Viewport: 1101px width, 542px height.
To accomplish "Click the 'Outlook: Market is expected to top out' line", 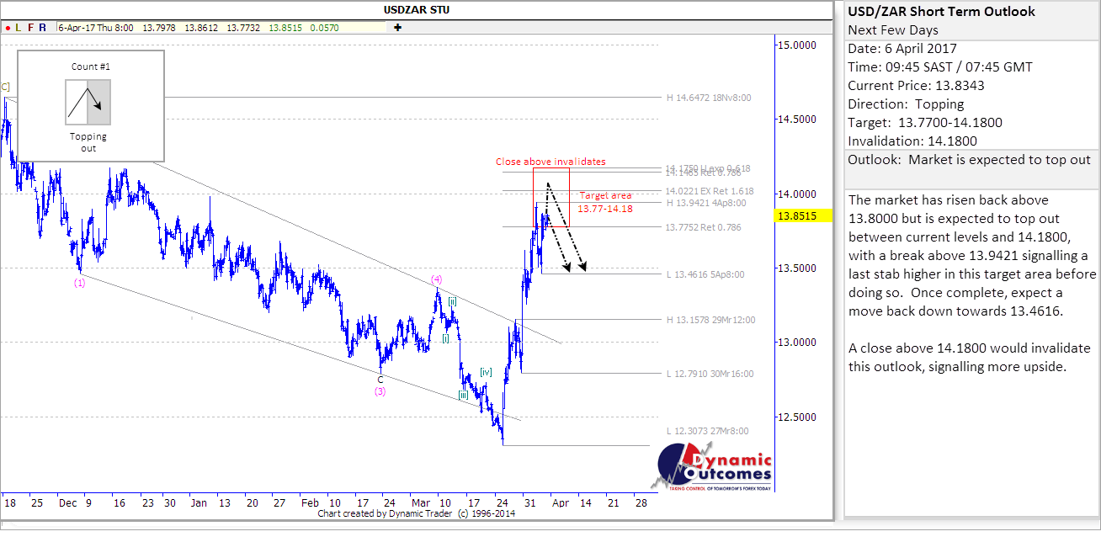I will 970,160.
